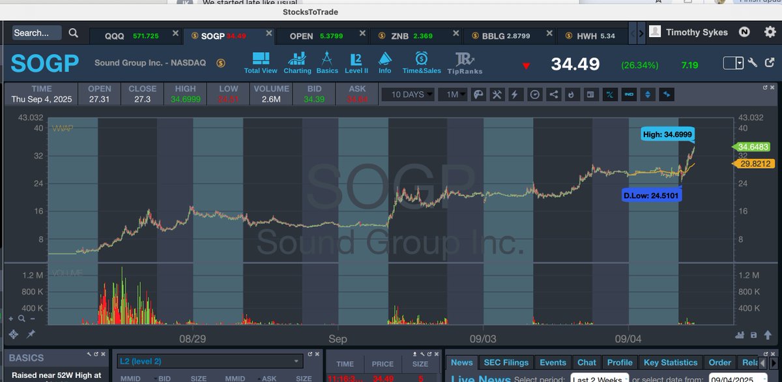Close the SOGP ticker tab
The height and width of the screenshot is (382, 782).
268,33
